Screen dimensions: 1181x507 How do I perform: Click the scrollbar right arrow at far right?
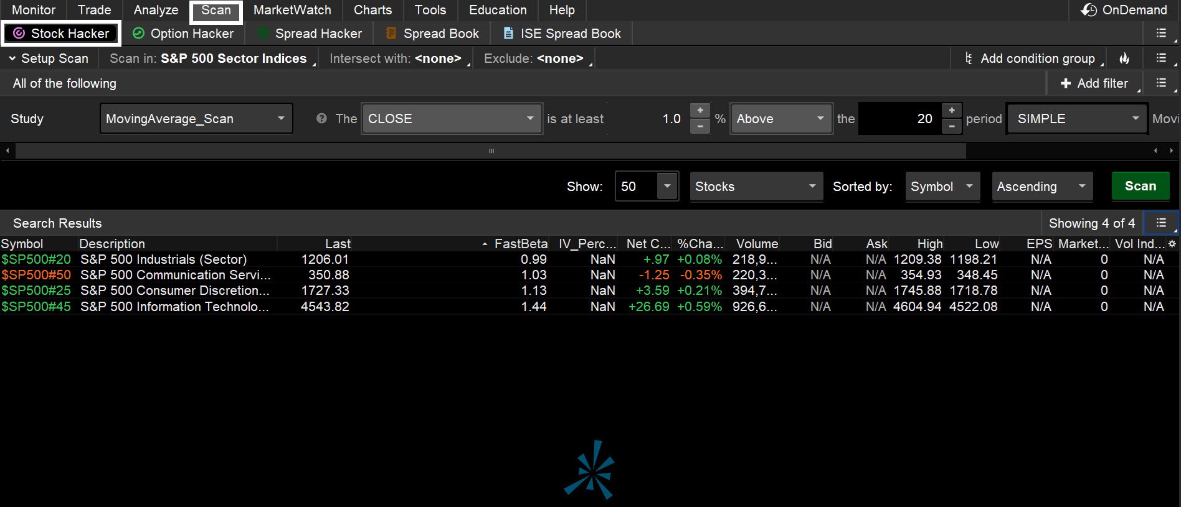point(1172,151)
